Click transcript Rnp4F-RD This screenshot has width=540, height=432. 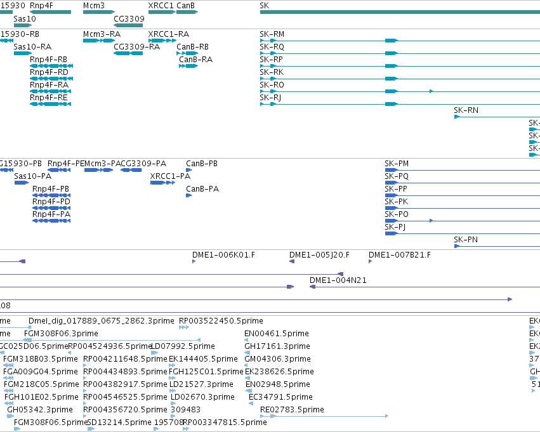[x=51, y=79]
